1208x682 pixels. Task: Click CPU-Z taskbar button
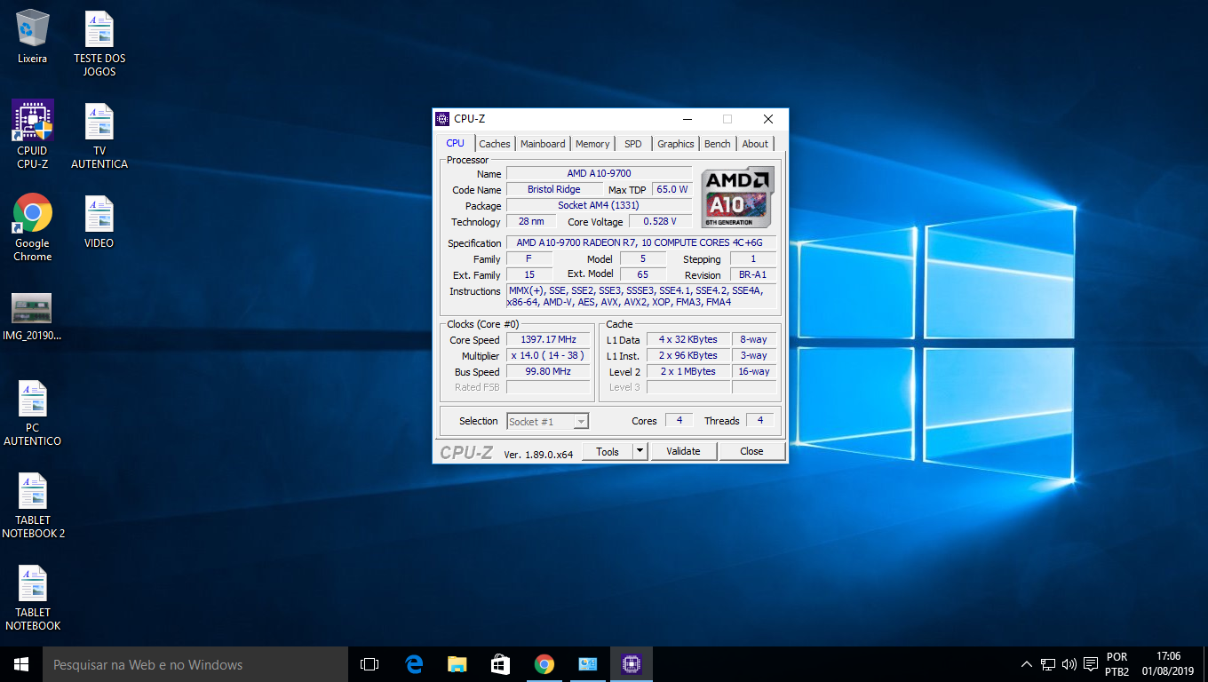[631, 664]
